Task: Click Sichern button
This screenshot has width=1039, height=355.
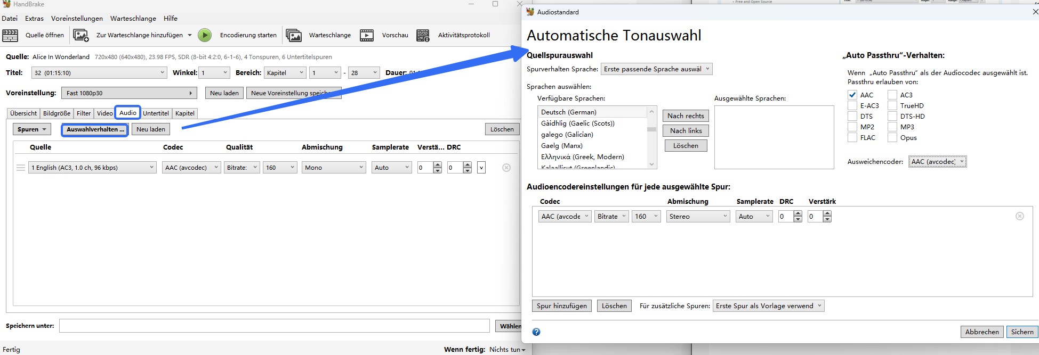Action: 1022,332
